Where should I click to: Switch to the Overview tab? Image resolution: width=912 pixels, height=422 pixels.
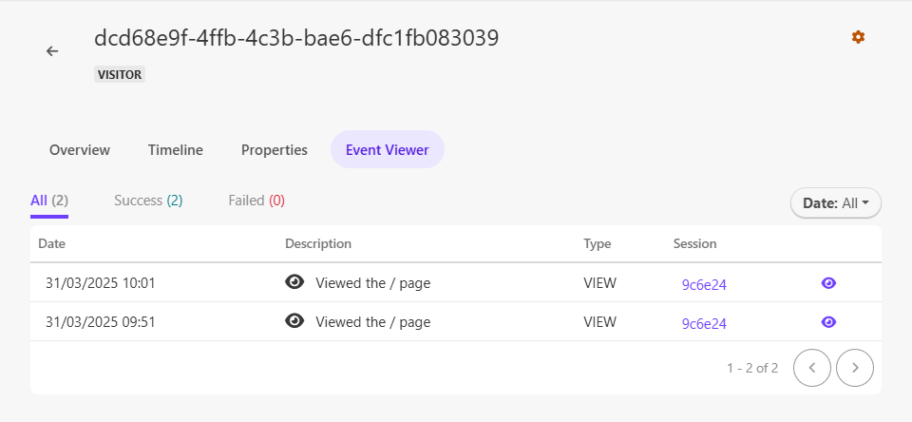[x=80, y=149]
